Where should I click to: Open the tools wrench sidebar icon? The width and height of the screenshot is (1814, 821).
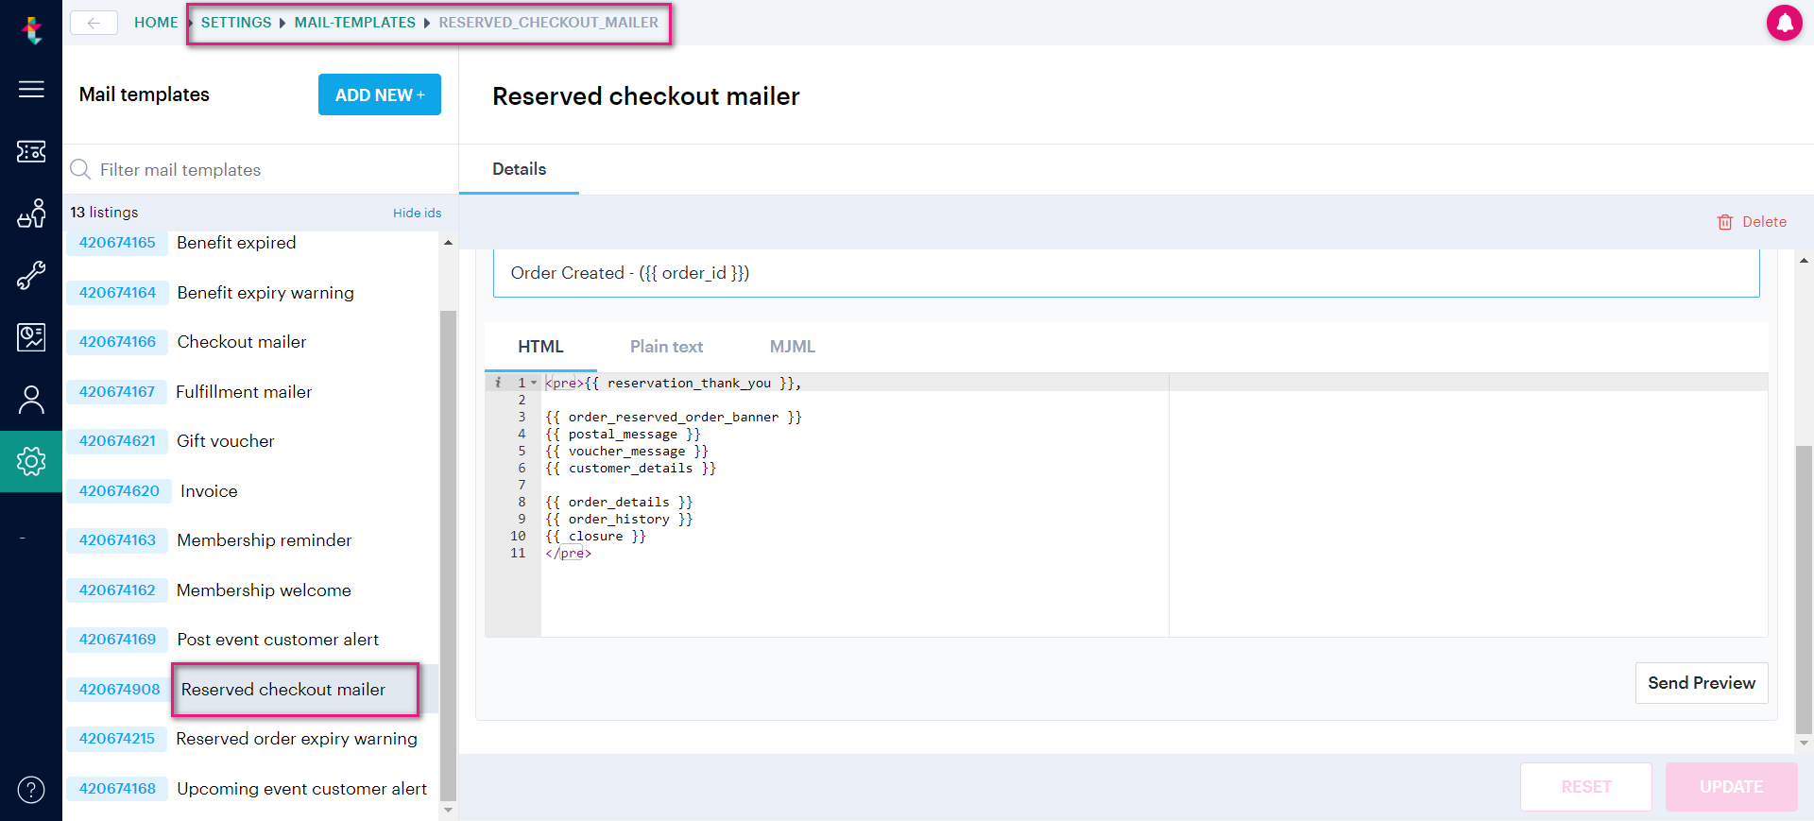point(31,275)
